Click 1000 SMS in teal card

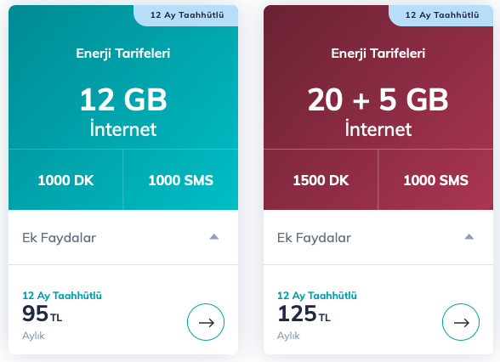tap(181, 180)
